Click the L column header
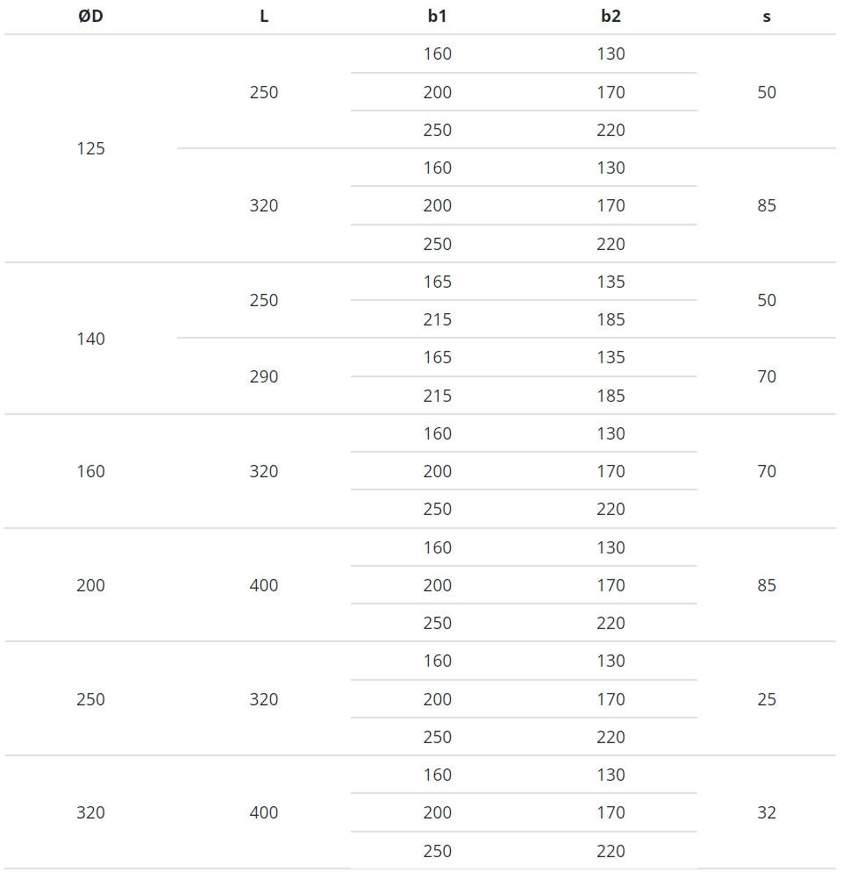Viewport: 843px width, 872px height. tap(264, 16)
